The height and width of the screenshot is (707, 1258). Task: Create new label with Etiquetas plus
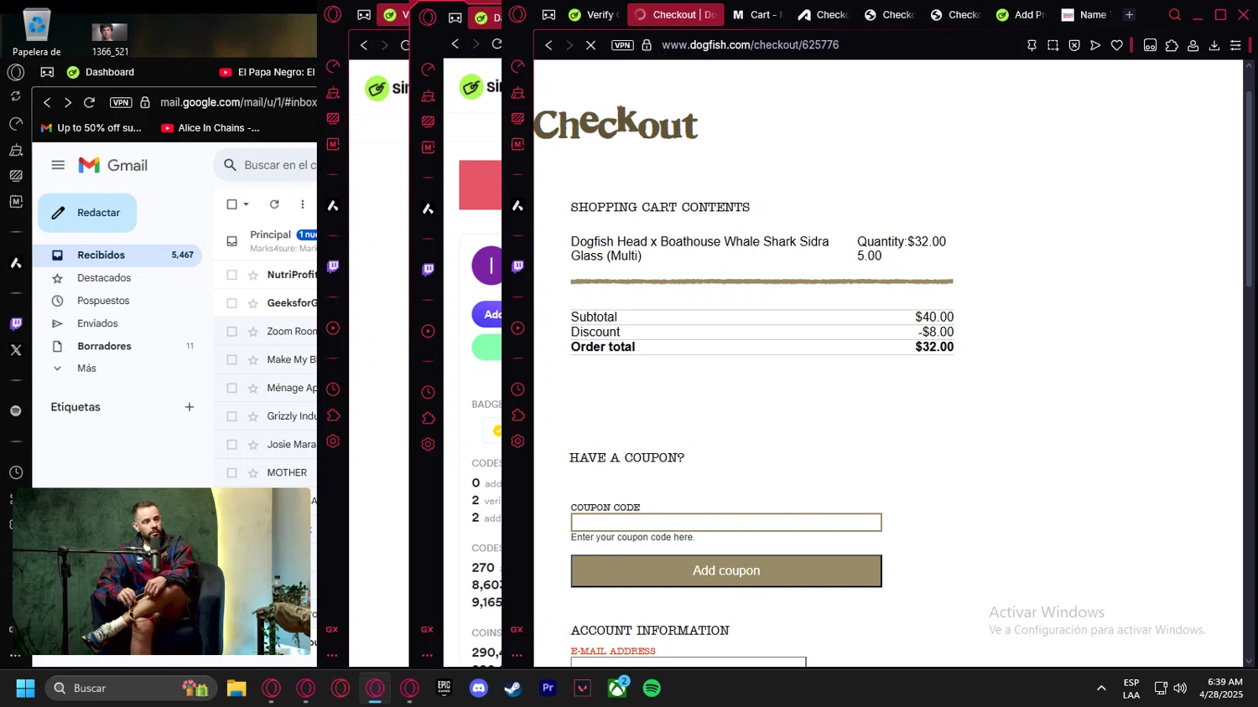pos(190,407)
